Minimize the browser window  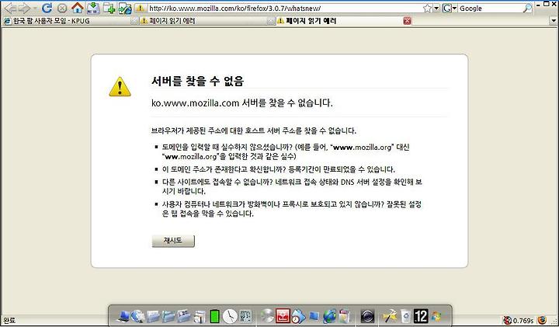click(x=539, y=4)
